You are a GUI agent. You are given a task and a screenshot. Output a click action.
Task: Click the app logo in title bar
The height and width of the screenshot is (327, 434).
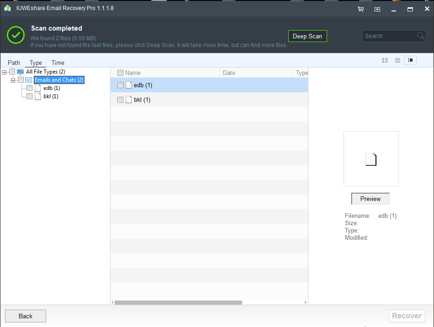pos(7,8)
